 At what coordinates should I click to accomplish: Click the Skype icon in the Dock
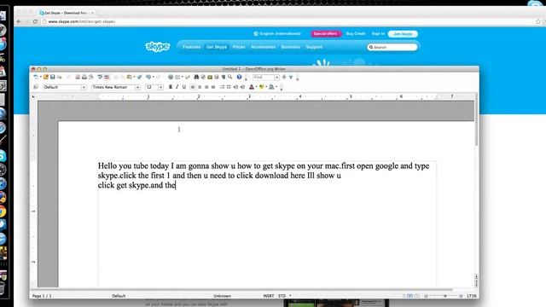pos(3,156)
